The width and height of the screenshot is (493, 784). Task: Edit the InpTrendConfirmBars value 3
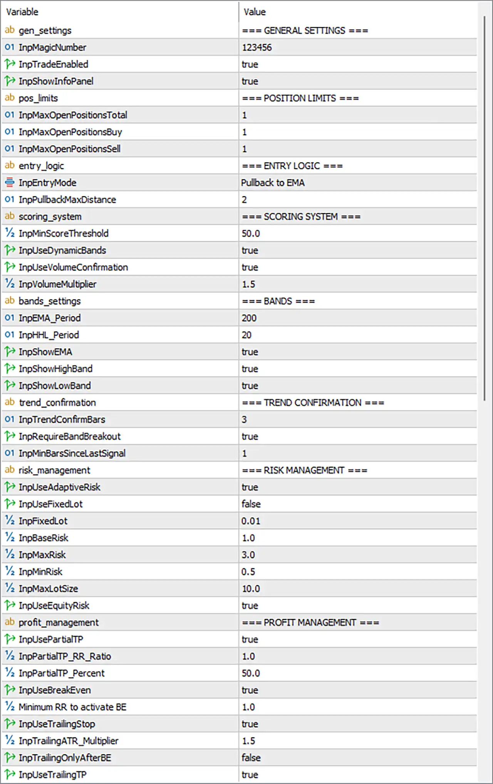click(x=244, y=420)
